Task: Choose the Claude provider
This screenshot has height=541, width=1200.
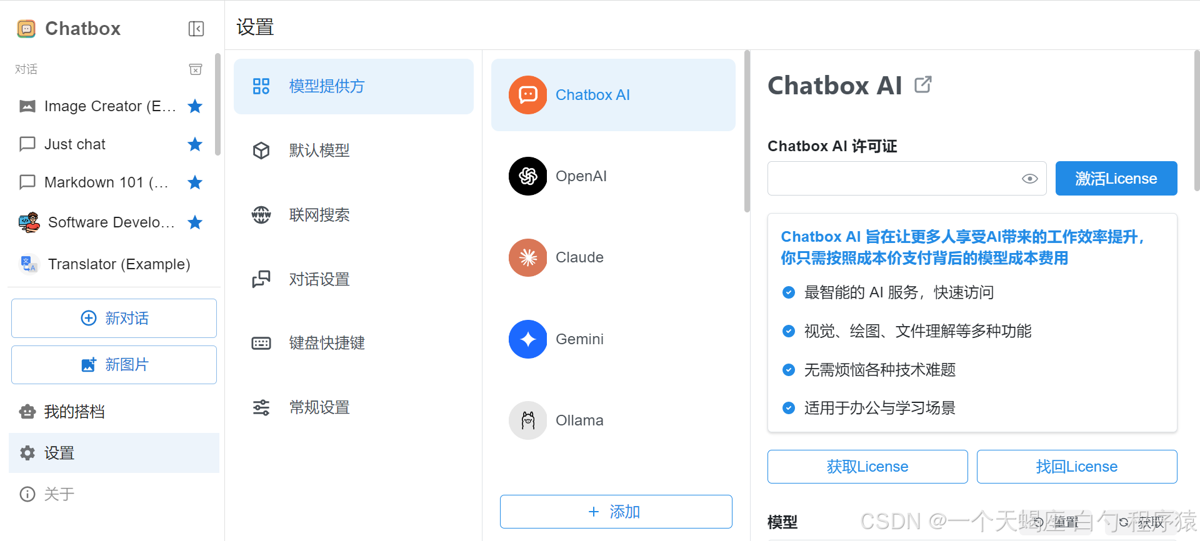Action: tap(613, 257)
